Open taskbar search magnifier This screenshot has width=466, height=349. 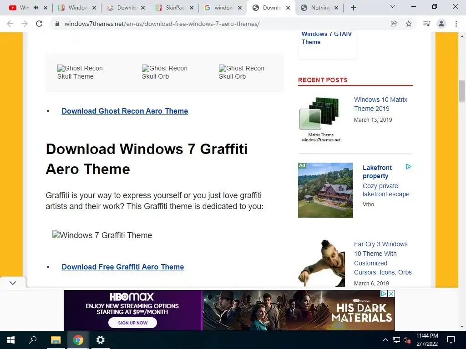click(33, 340)
